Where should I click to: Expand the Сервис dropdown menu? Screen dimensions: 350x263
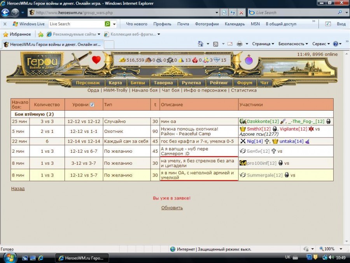click(321, 44)
